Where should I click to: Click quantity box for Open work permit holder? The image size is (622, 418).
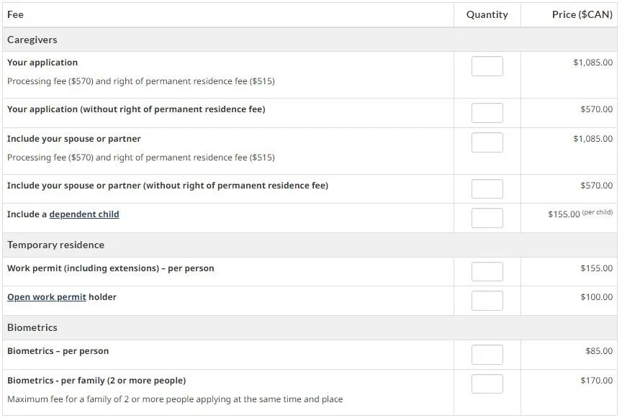pyautogui.click(x=487, y=301)
